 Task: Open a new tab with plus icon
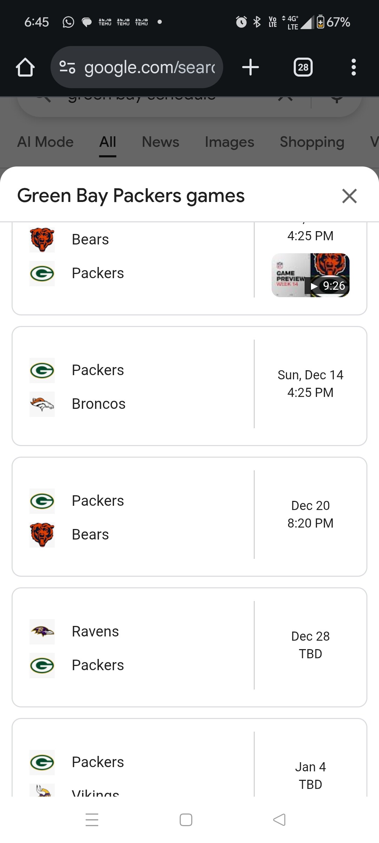(251, 67)
